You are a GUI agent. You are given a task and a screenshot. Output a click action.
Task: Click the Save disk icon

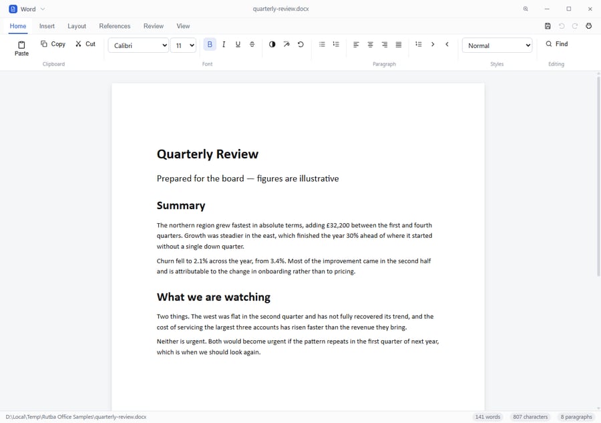[x=548, y=26]
